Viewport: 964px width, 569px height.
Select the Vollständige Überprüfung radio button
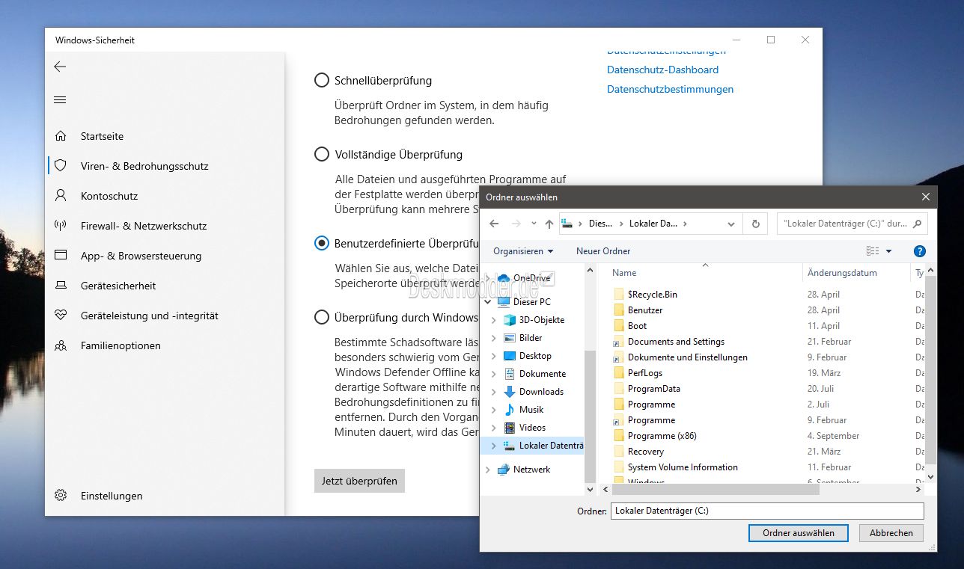tap(322, 154)
